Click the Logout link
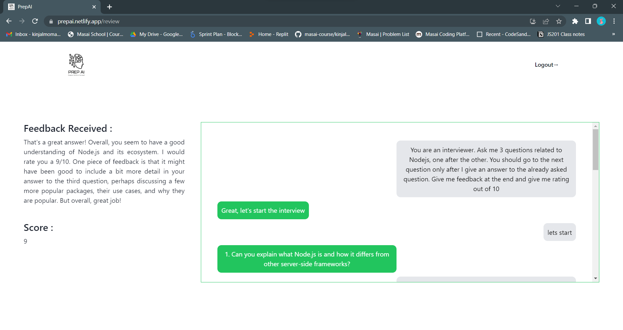The width and height of the screenshot is (623, 330). pyautogui.click(x=546, y=64)
